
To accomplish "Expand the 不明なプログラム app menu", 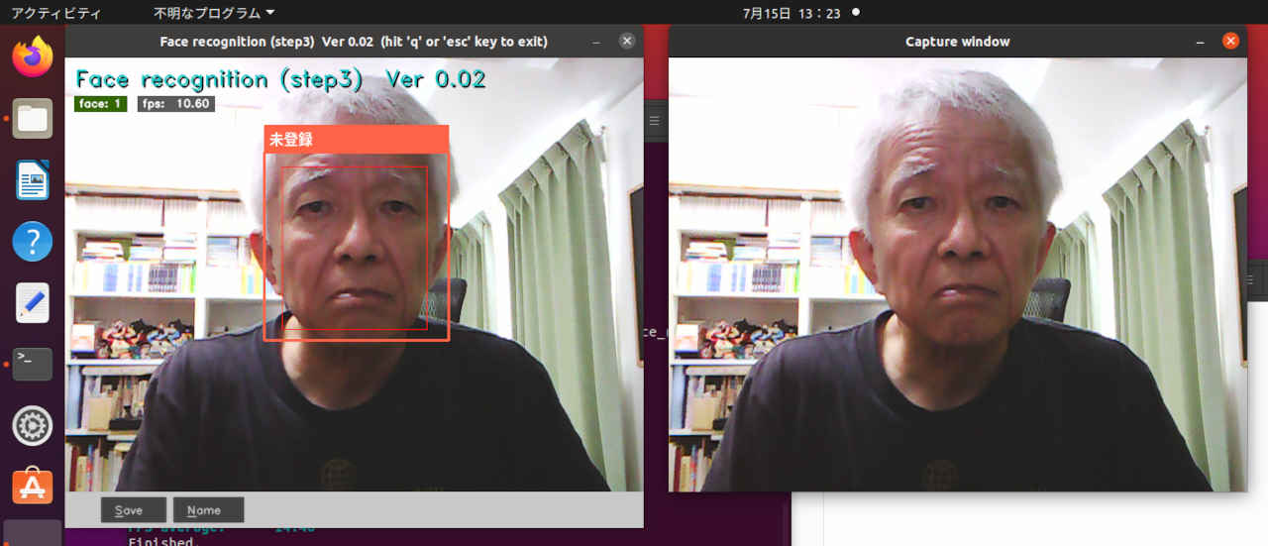I will pyautogui.click(x=214, y=13).
